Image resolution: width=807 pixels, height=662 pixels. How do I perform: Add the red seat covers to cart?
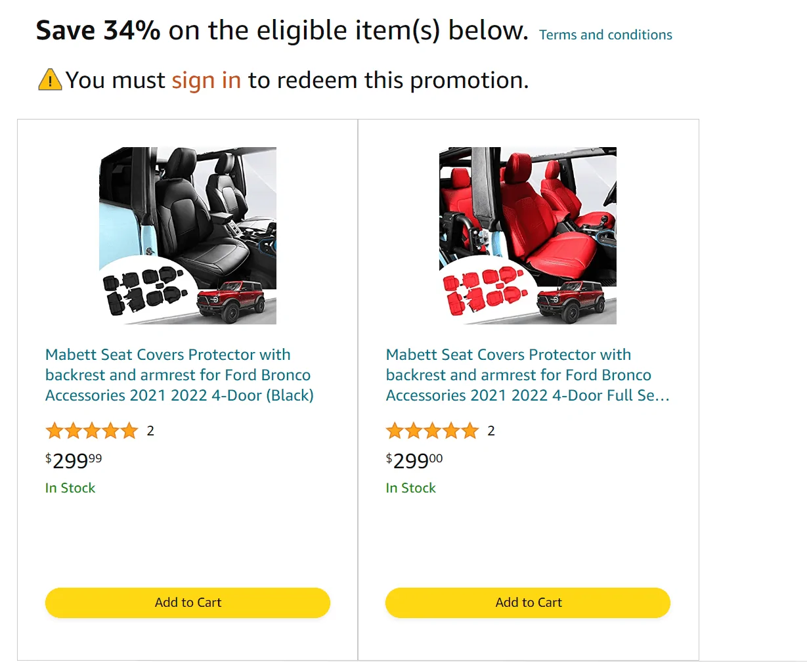pos(528,603)
